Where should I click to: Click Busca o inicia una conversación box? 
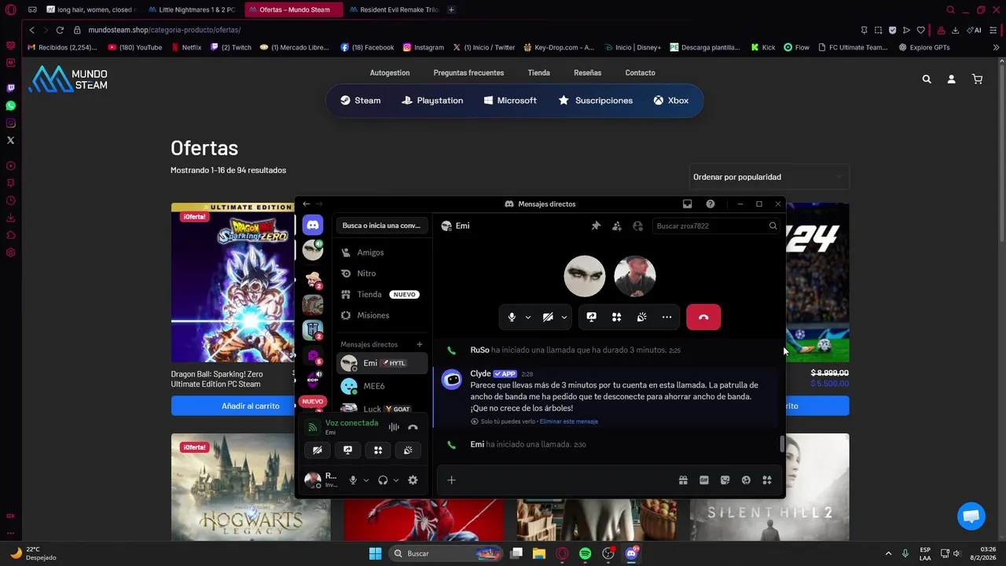click(381, 226)
